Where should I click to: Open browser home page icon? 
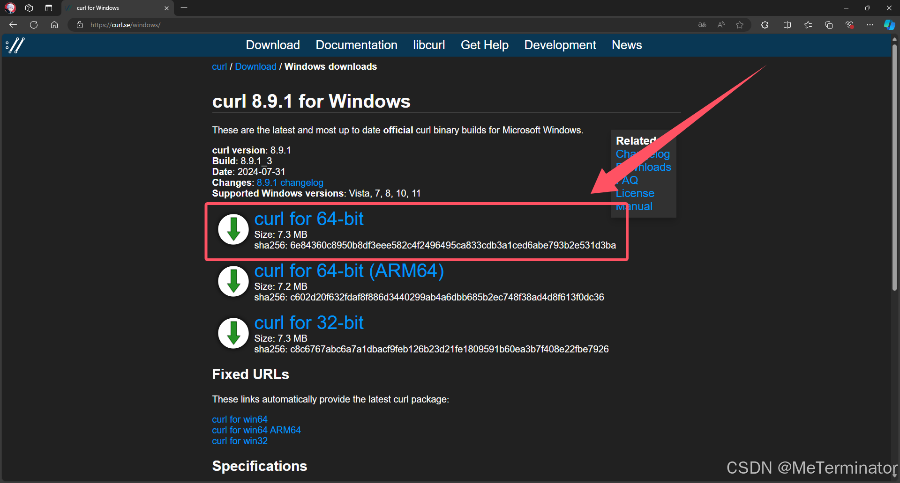click(x=54, y=25)
